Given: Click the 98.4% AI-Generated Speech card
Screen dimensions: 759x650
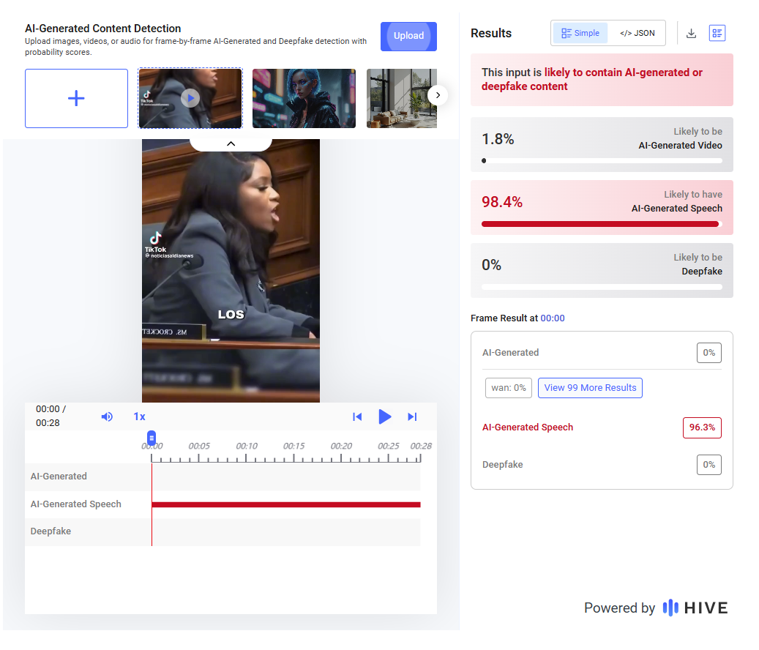Looking at the screenshot, I should click(x=602, y=208).
